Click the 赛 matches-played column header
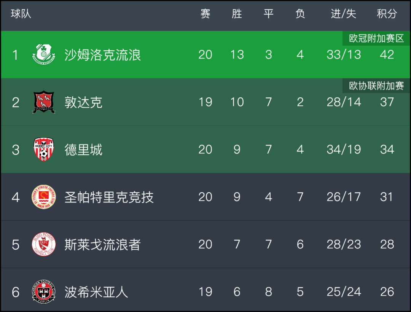 pyautogui.click(x=205, y=14)
